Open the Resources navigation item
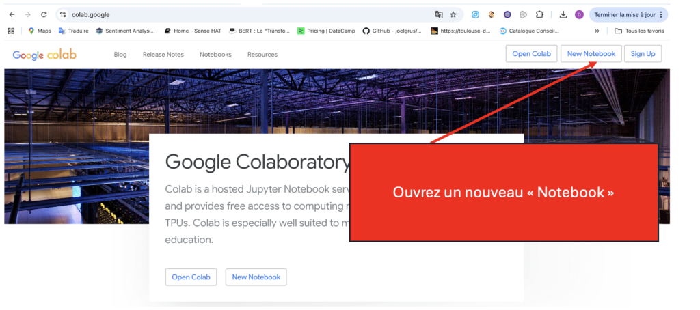Image resolution: width=700 pixels, height=310 pixels. click(x=262, y=55)
